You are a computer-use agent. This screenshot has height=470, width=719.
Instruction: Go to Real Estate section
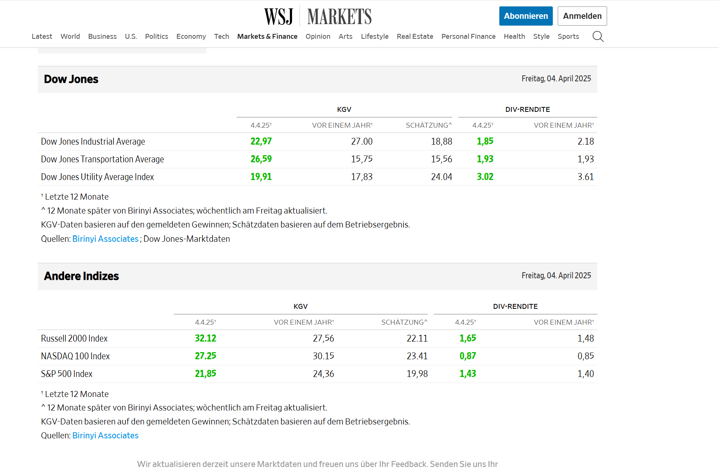415,37
